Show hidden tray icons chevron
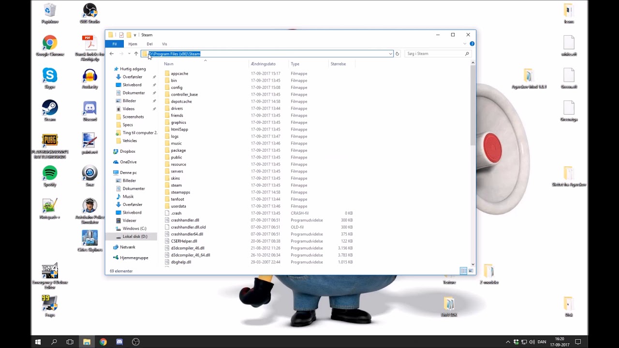The image size is (619, 348). coord(508,342)
